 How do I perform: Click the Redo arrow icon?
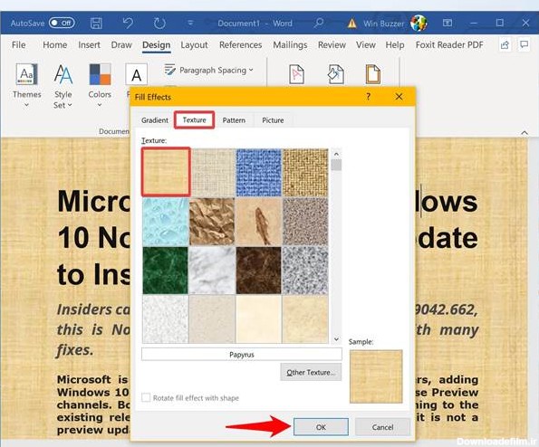point(159,24)
